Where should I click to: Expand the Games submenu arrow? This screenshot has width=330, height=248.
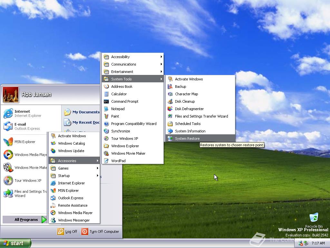[97, 168]
